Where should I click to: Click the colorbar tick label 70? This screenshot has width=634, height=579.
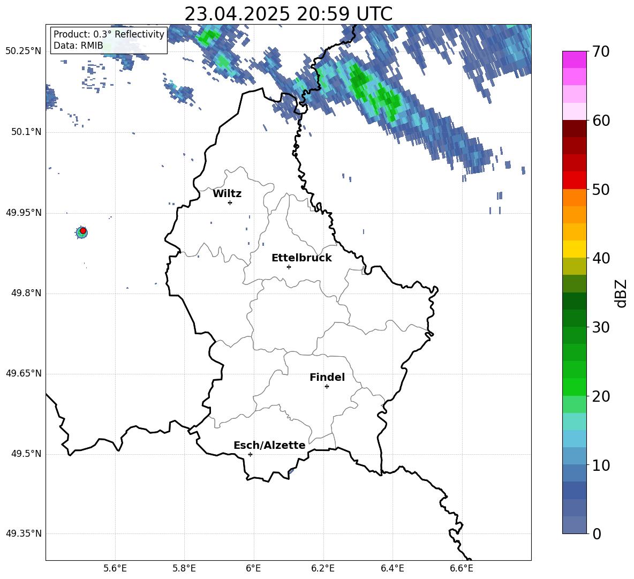click(600, 52)
